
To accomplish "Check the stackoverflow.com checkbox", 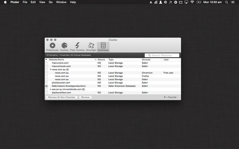I will [x=47, y=93].
